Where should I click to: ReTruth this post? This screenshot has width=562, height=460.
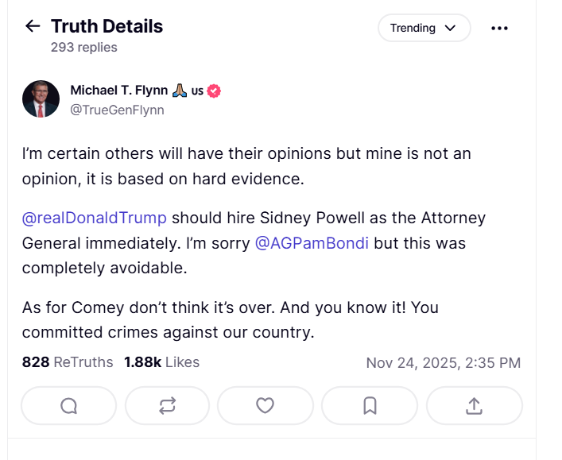pos(167,406)
